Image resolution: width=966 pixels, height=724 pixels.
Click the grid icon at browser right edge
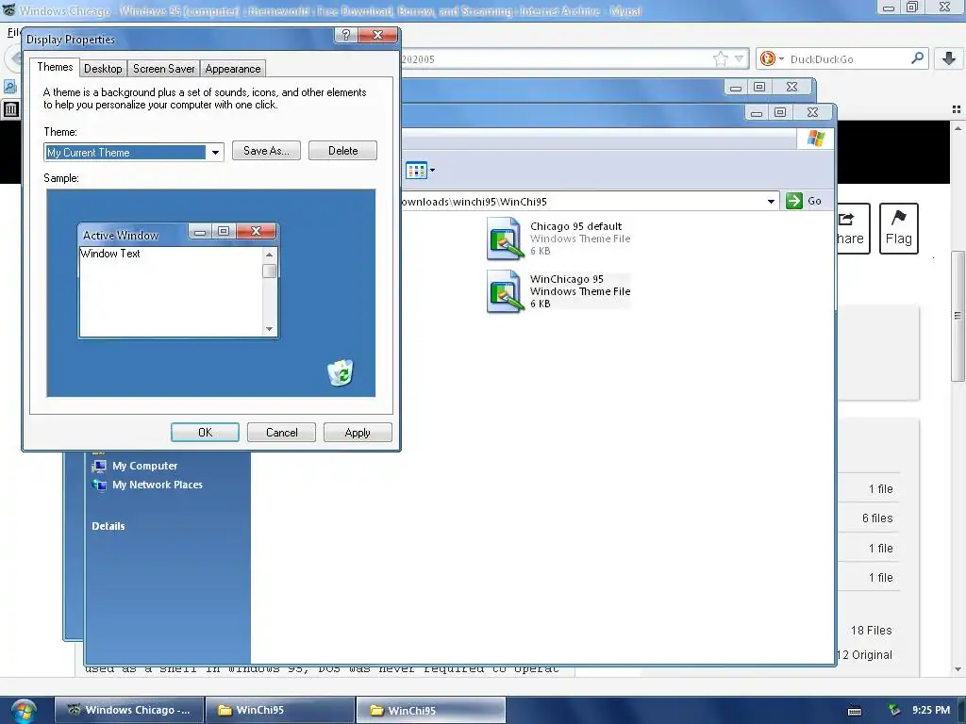coord(957,109)
